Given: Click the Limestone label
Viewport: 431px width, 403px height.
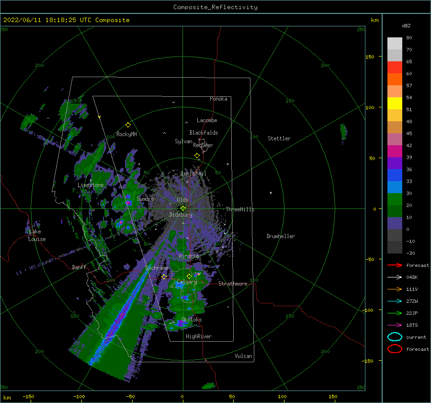Looking at the screenshot, I should point(91,185).
